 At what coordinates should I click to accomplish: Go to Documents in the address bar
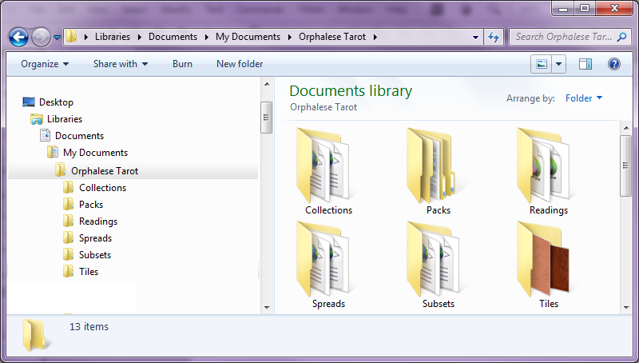[x=173, y=37]
